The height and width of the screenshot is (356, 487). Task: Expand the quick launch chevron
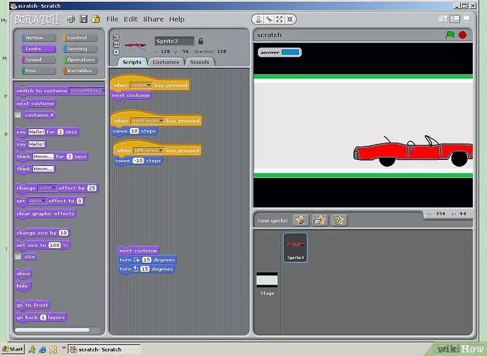[x=64, y=347]
